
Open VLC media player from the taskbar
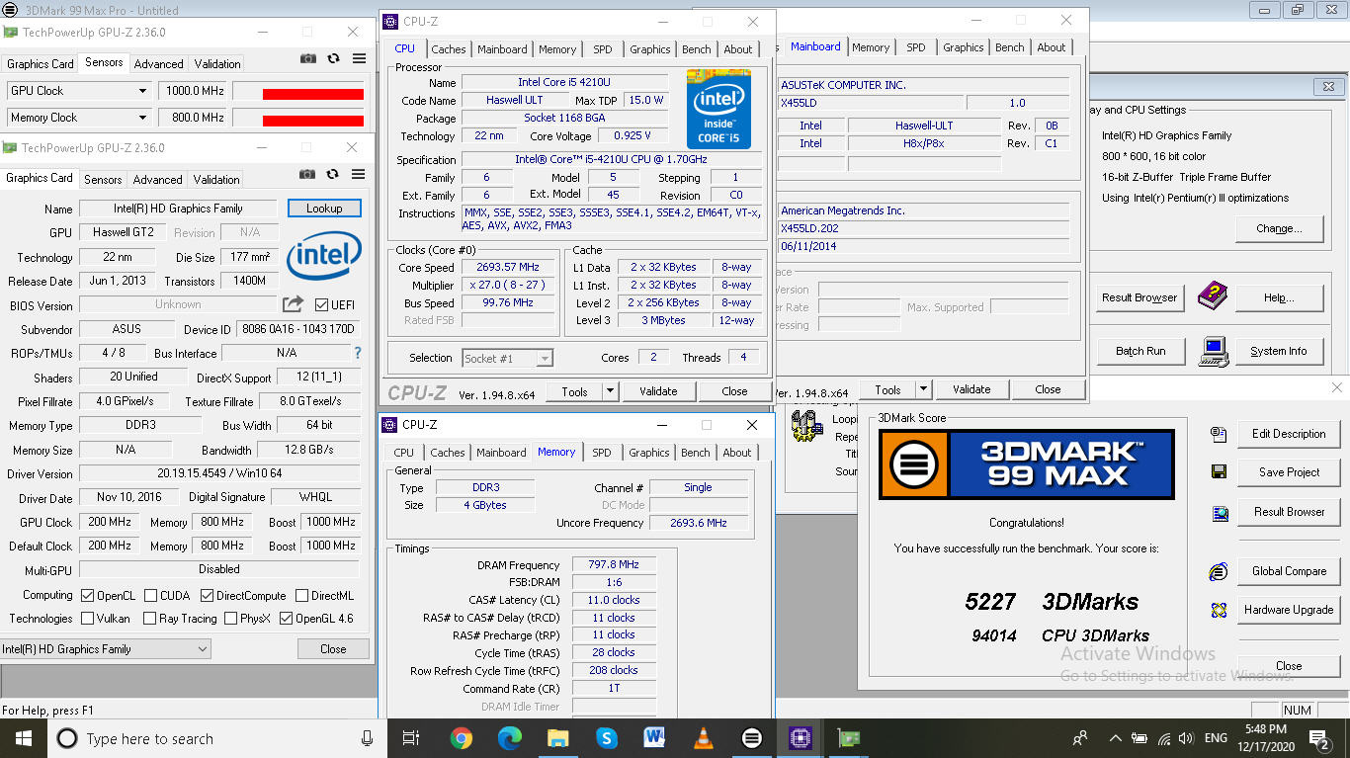coord(704,738)
